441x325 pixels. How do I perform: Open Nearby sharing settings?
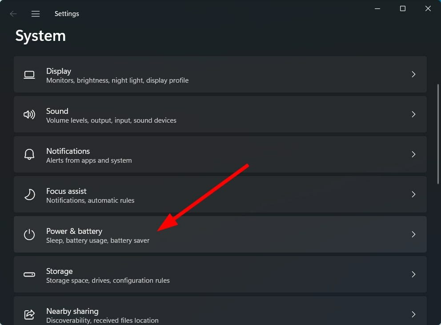pos(220,313)
